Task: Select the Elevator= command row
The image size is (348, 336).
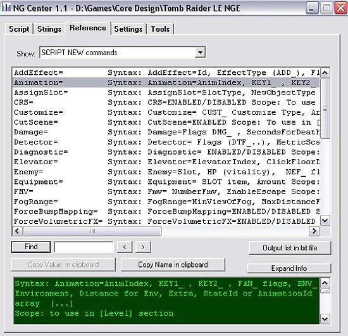Action: (166, 162)
